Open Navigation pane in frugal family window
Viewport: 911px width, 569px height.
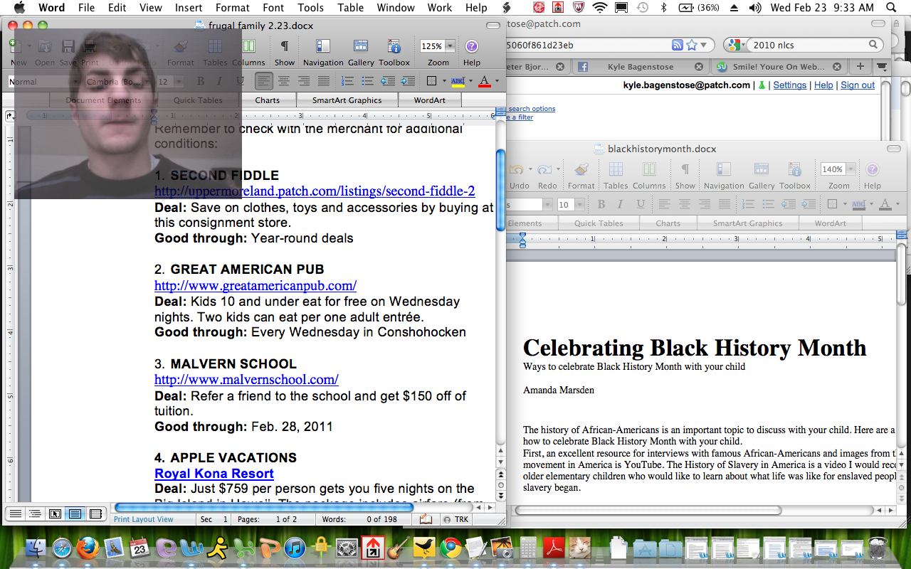pos(322,47)
